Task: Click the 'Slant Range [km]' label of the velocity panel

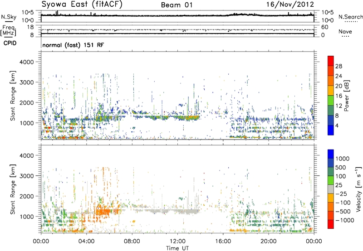Action: coord(13,189)
